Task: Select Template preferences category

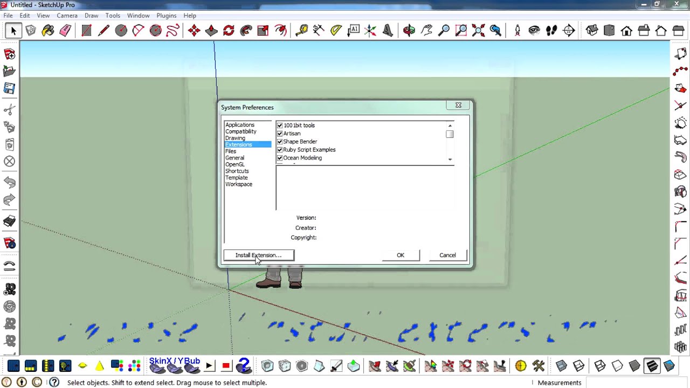Action: [237, 178]
